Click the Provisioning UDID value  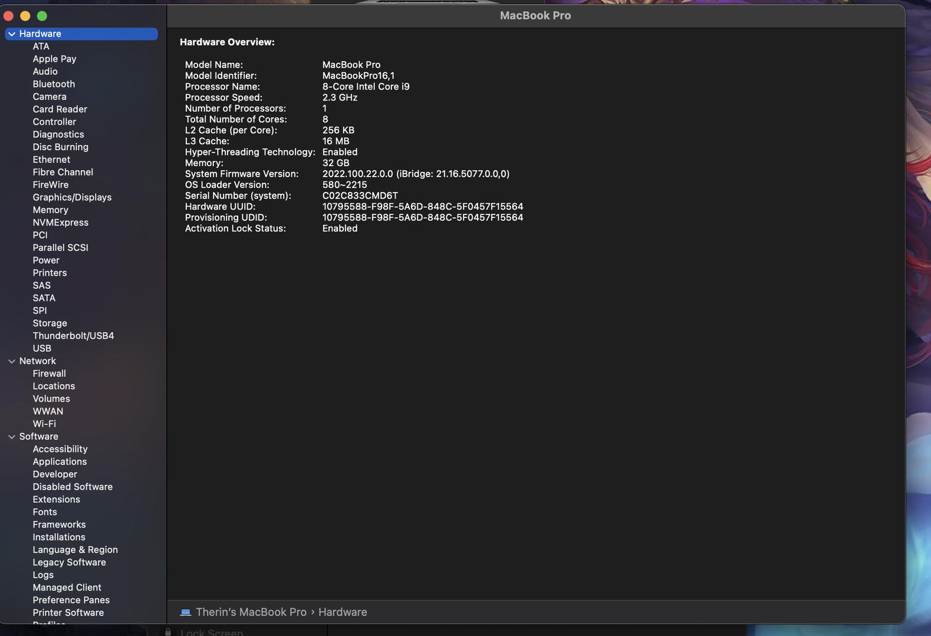tap(423, 217)
